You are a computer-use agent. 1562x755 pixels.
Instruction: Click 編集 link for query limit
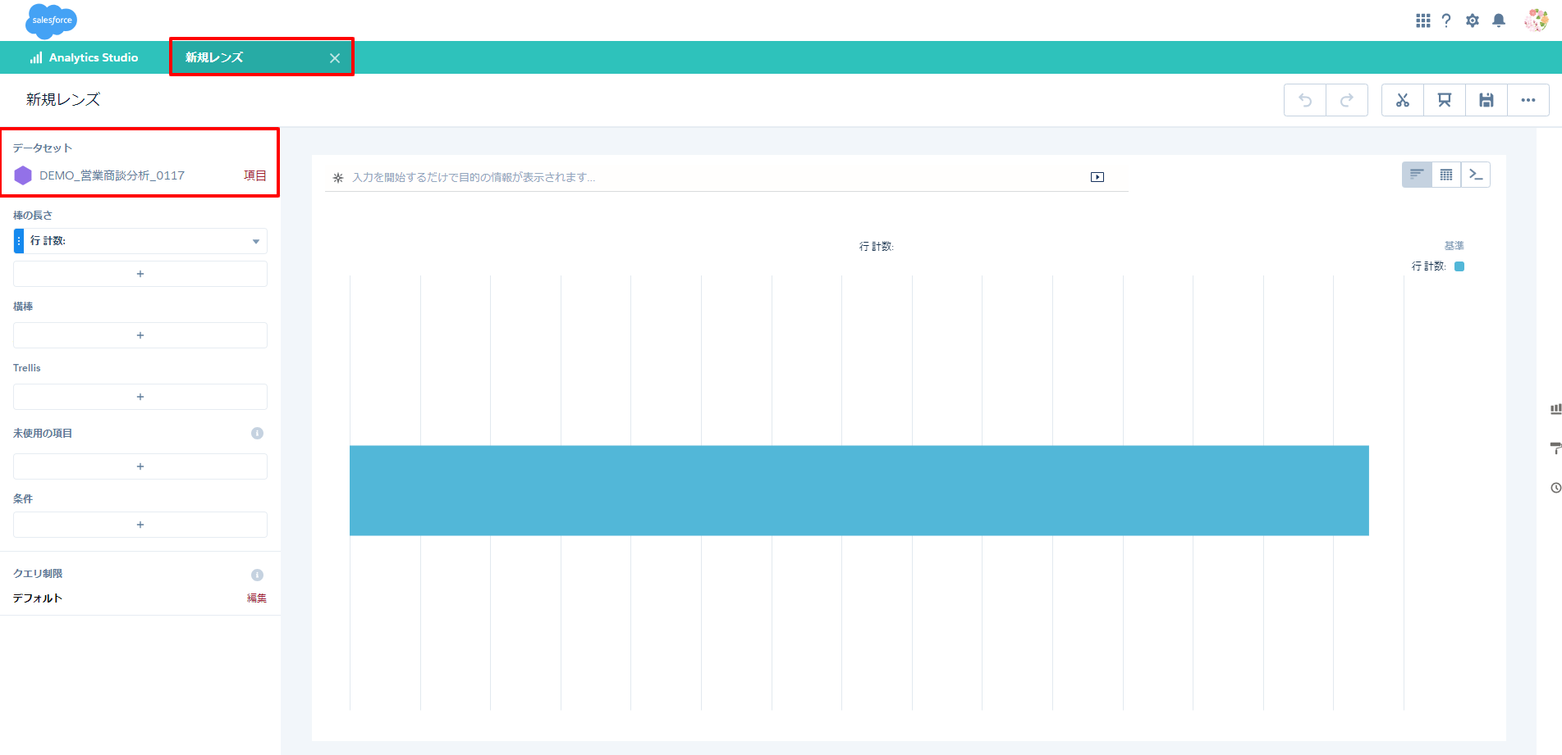tap(256, 598)
